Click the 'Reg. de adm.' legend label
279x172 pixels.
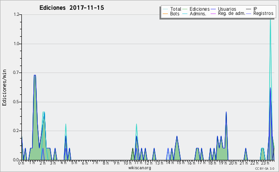232,13
